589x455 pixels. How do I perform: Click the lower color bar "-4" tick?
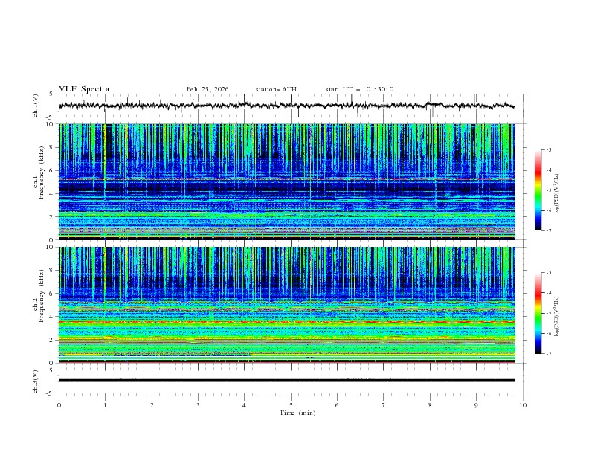click(548, 293)
